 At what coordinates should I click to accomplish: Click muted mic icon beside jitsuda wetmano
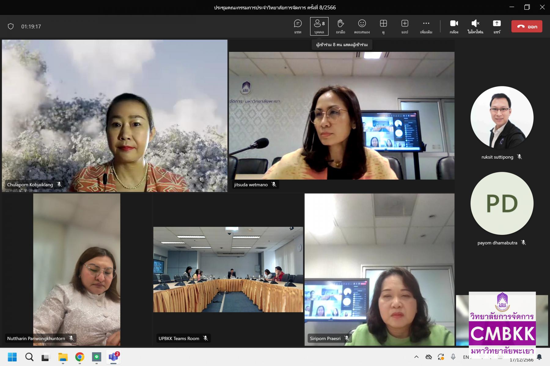pyautogui.click(x=274, y=185)
